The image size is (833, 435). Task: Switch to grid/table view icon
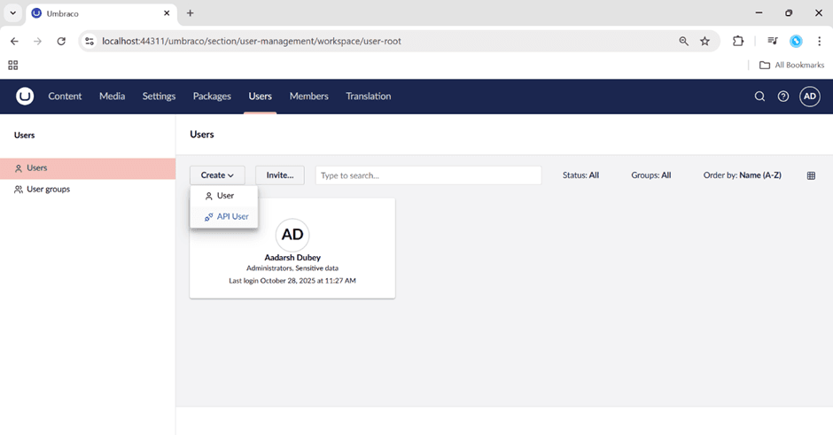point(811,175)
